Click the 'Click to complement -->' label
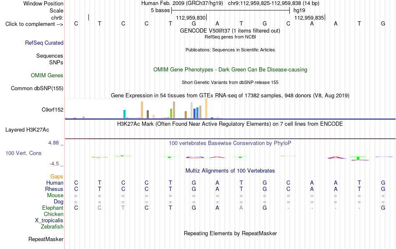This screenshot has width=396, height=249. coord(34,24)
